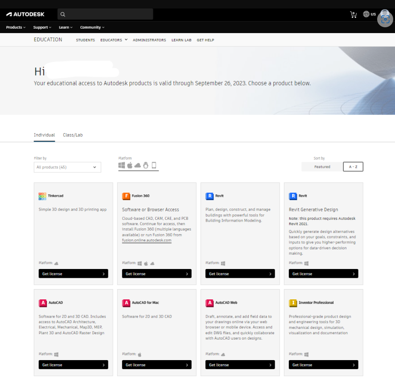
Task: Switch to the Class/Lab tab
Action: [x=73, y=135]
